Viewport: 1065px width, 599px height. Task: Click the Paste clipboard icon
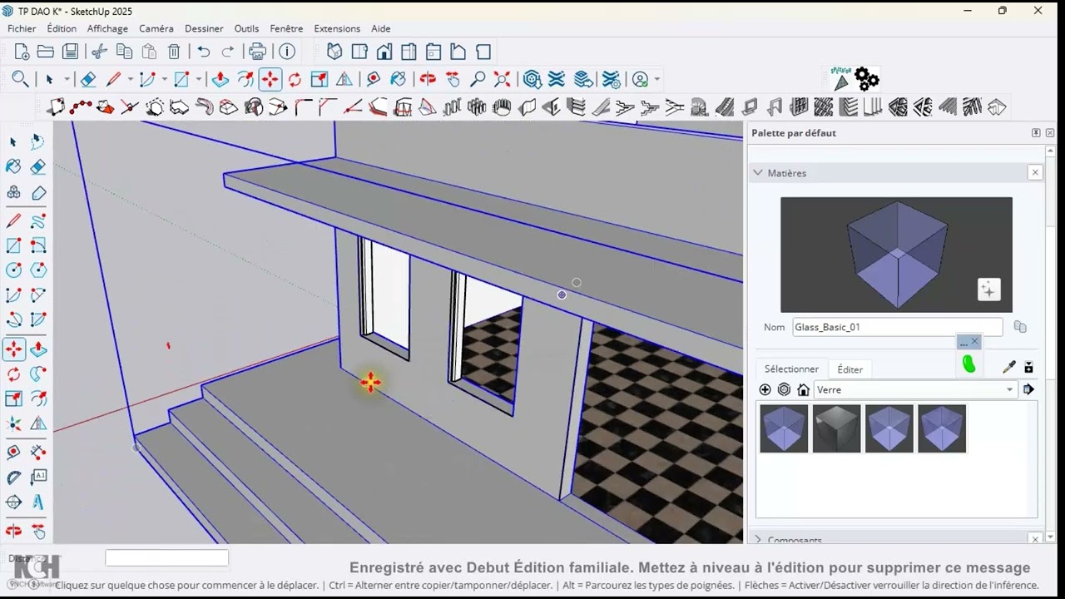(149, 52)
